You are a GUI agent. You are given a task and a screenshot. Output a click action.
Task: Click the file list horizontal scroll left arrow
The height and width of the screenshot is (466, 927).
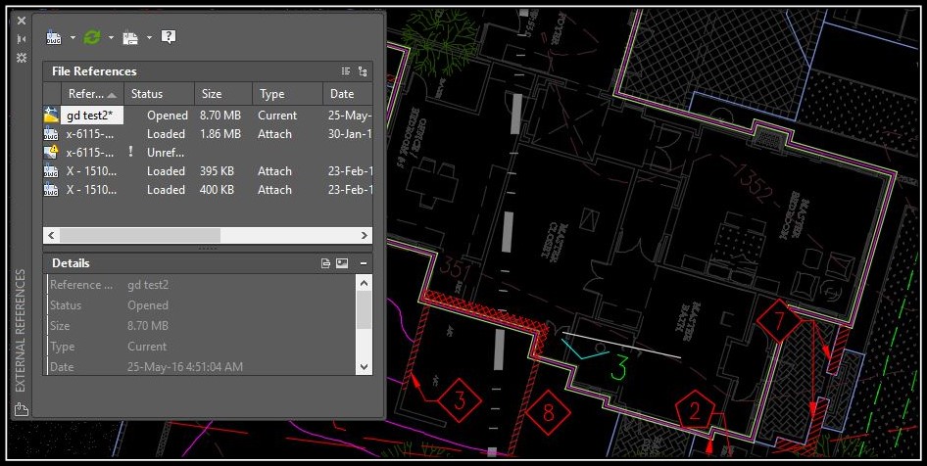(x=51, y=236)
